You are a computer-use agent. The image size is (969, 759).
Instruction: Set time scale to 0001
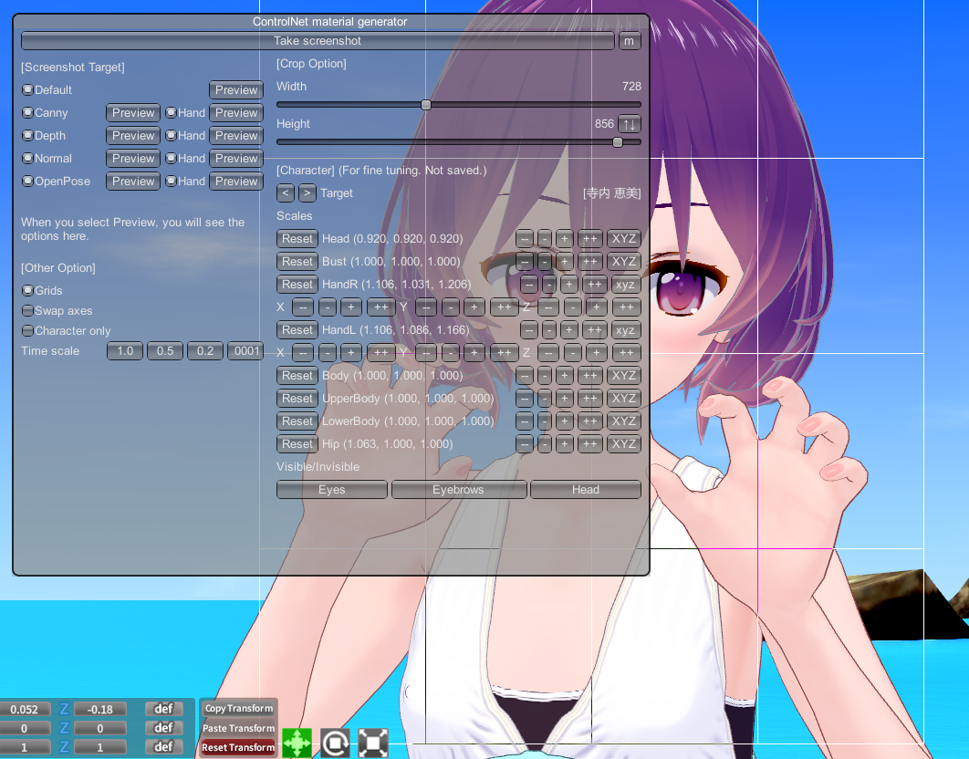pos(246,351)
